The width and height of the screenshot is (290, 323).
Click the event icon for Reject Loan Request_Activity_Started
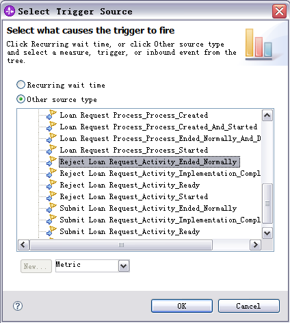click(51, 196)
